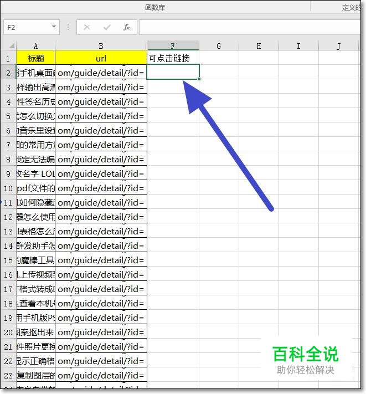Viewport: 366px width, 394px height.
Task: Click the Select All corner triangle
Action: pyautogui.click(x=12, y=46)
